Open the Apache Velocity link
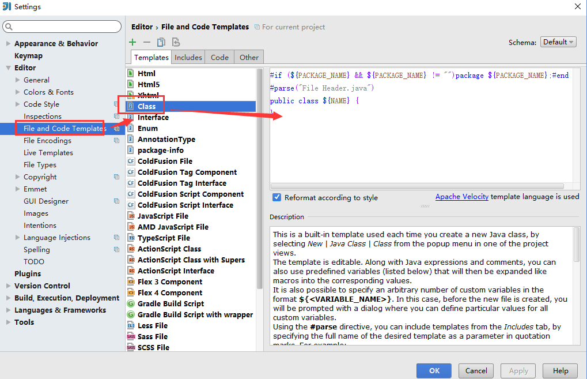Screen dimensions: 587x379 (461, 197)
